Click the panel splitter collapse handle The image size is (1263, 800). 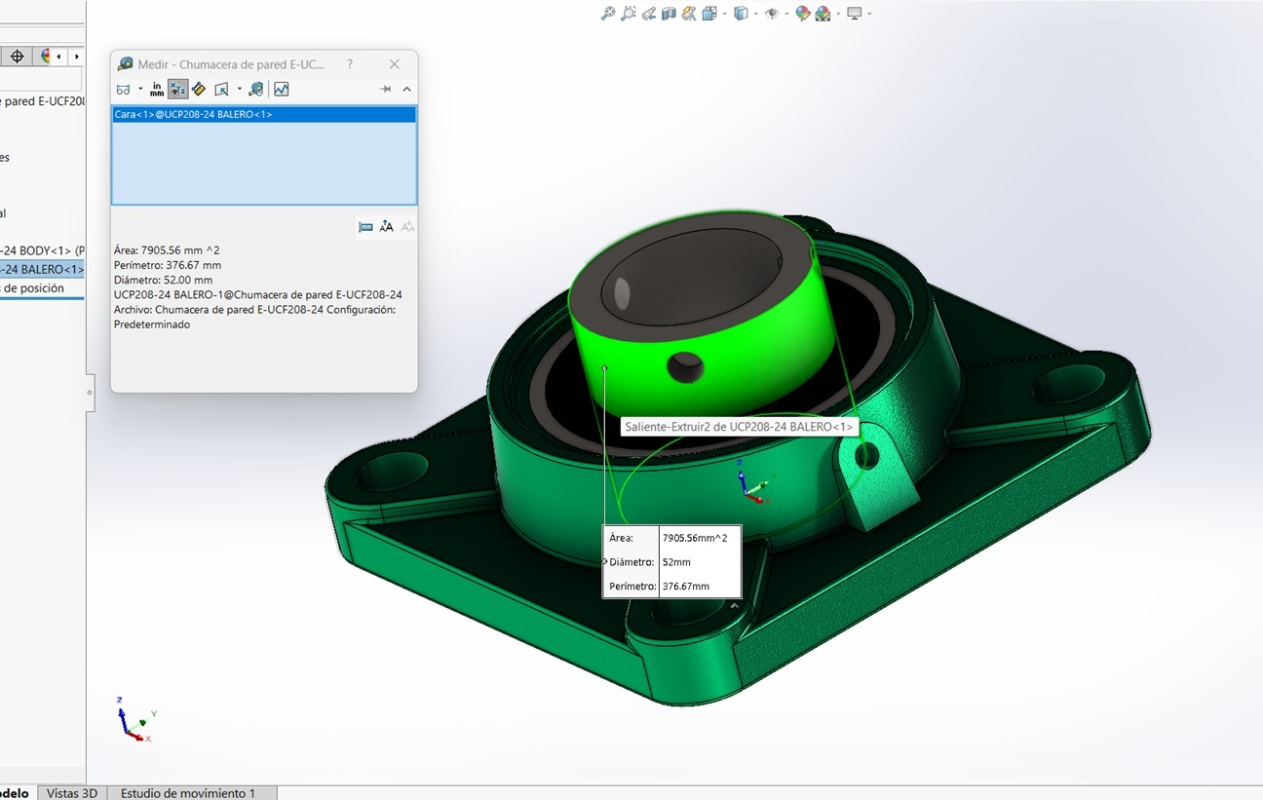click(90, 393)
